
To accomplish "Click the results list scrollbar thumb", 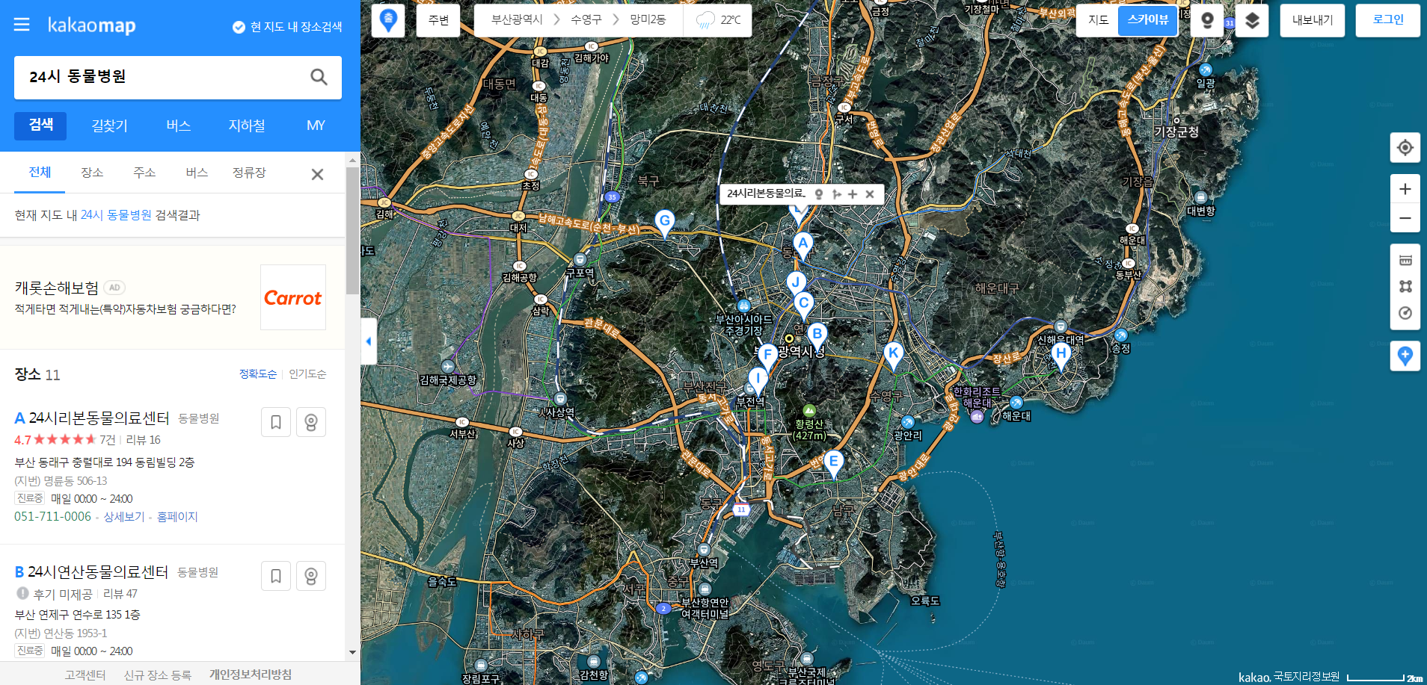I will pyautogui.click(x=352, y=230).
